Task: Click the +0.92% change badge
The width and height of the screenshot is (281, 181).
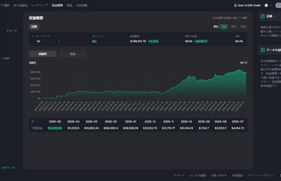Action: pyautogui.click(x=153, y=41)
